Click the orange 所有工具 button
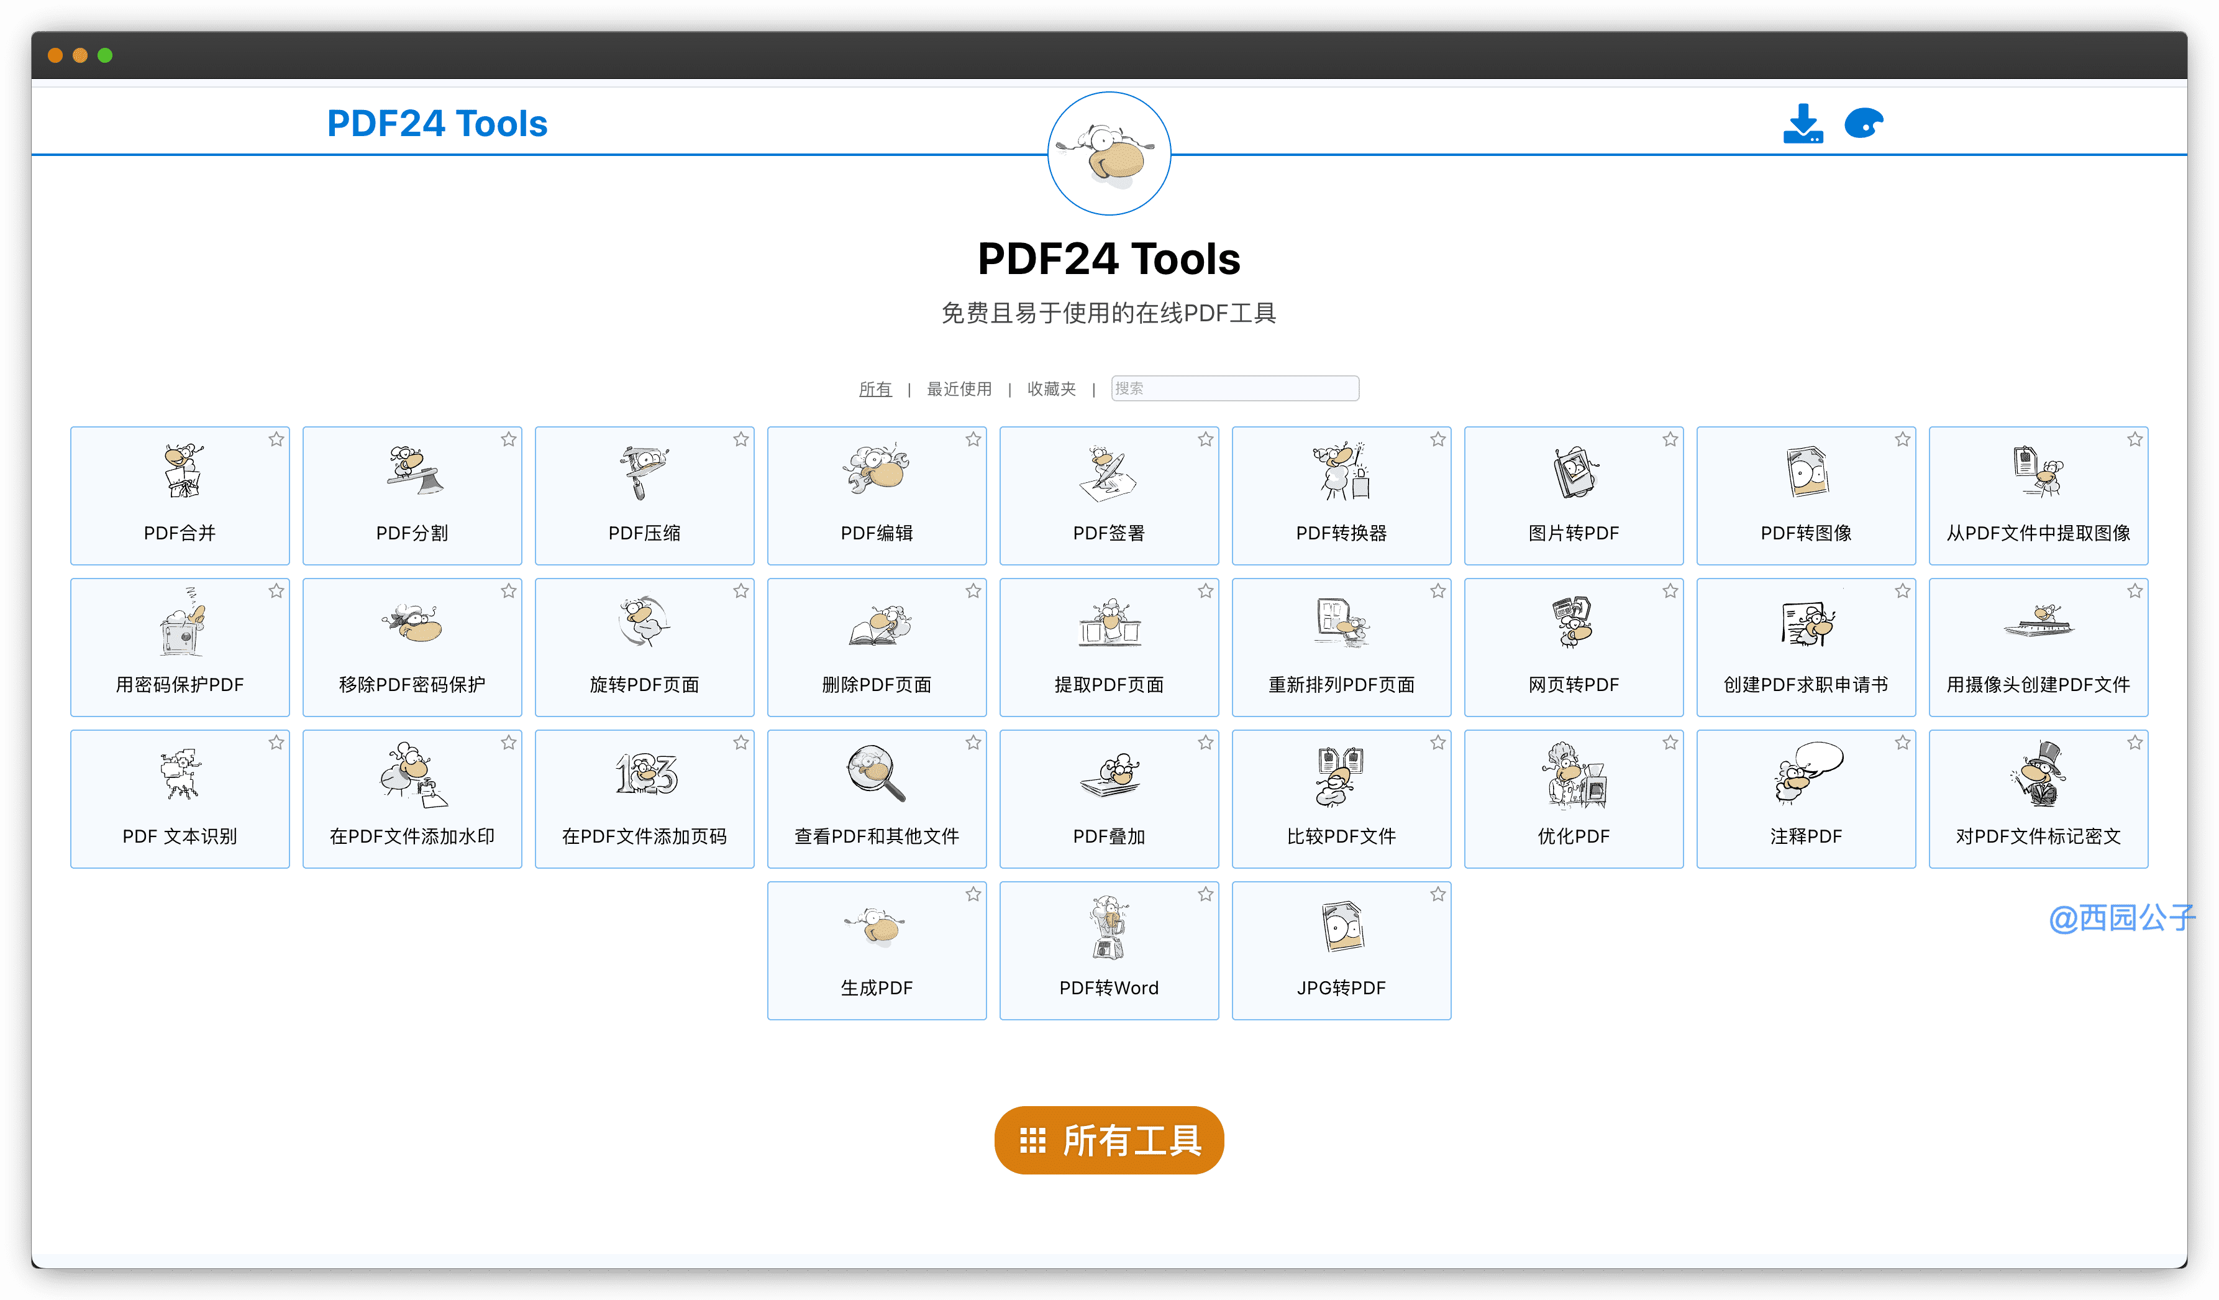This screenshot has width=2219, height=1300. pyautogui.click(x=1109, y=1140)
